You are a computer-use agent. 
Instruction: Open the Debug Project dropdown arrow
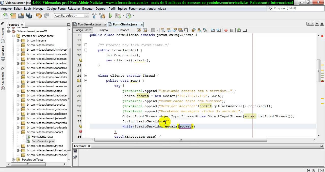click(x=123, y=16)
